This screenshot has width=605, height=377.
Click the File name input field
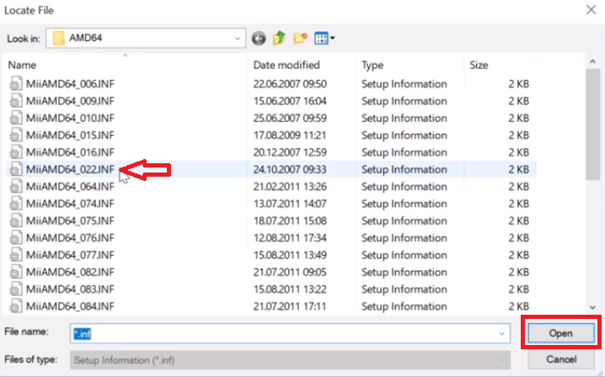(290, 333)
